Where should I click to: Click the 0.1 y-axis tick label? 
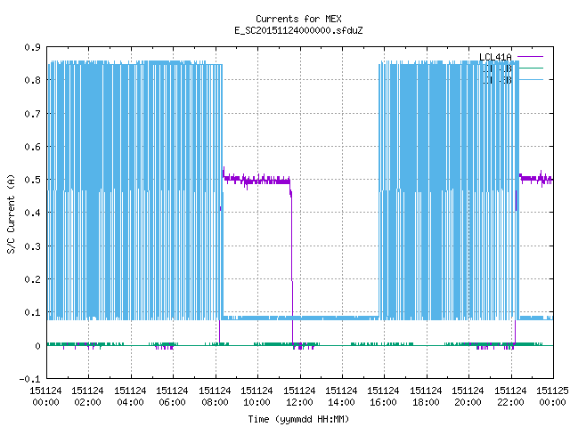pyautogui.click(x=32, y=312)
